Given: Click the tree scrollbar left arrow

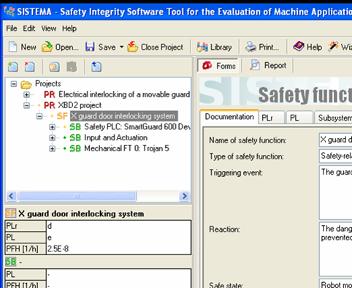Looking at the screenshot, I should (12, 196).
